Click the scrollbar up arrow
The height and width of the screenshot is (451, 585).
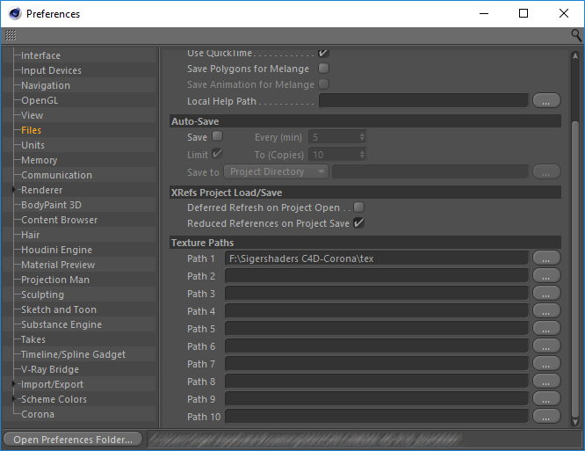click(575, 55)
